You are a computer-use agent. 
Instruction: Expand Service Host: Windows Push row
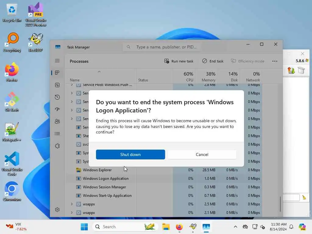(72, 85)
